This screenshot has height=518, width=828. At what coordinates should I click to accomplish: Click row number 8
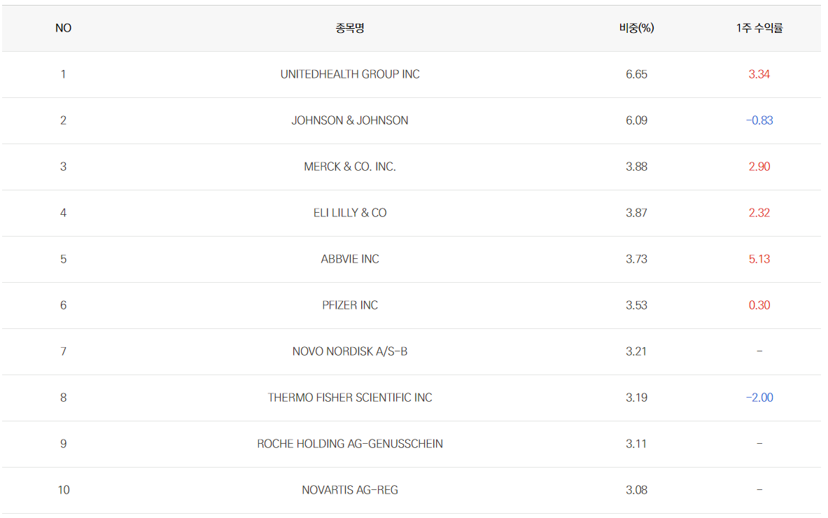click(x=64, y=398)
